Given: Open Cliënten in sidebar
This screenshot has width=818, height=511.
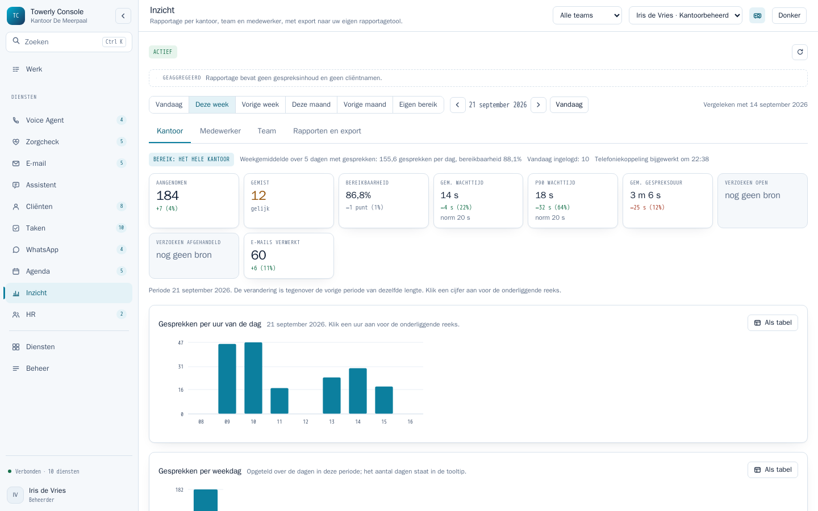Looking at the screenshot, I should click(x=69, y=207).
